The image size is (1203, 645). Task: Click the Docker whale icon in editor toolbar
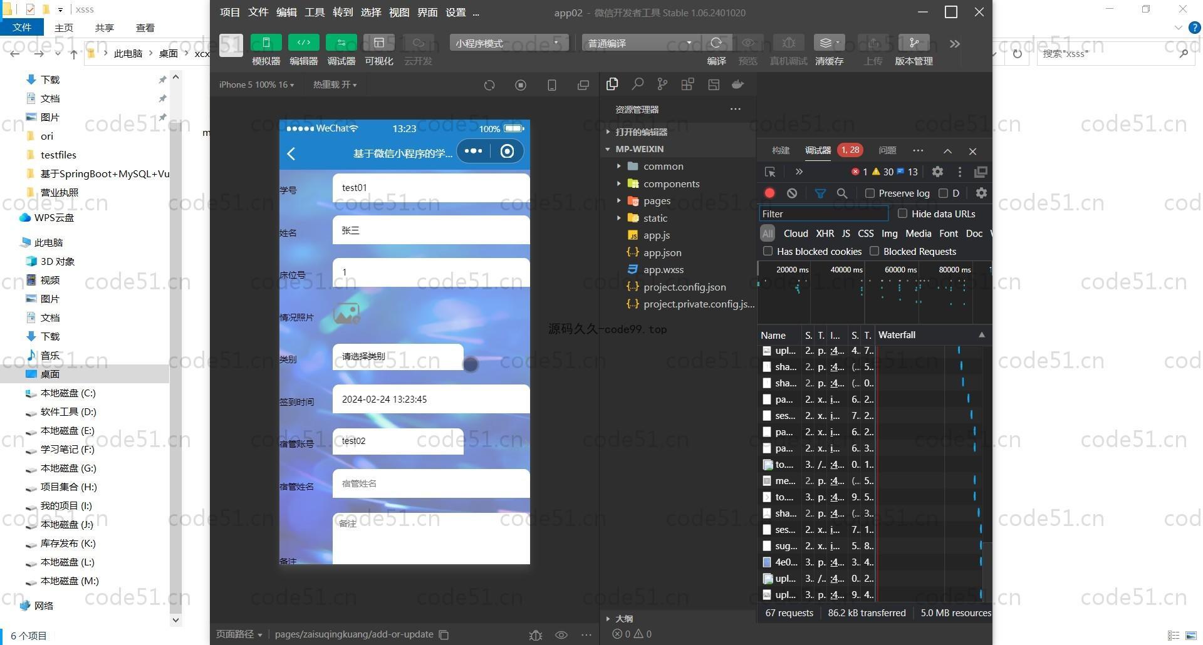[737, 84]
